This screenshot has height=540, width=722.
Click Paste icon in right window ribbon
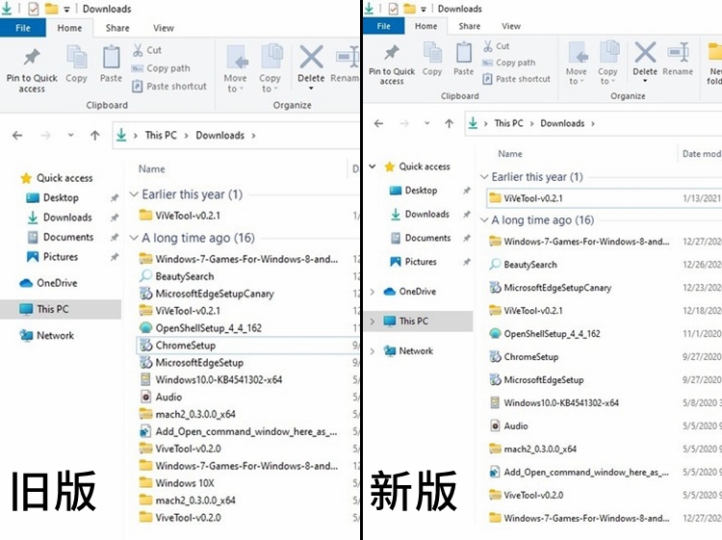(464, 52)
